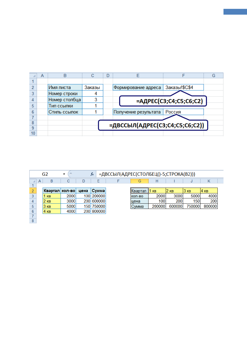Click the value 4000 in column K

pyautogui.click(x=209, y=196)
